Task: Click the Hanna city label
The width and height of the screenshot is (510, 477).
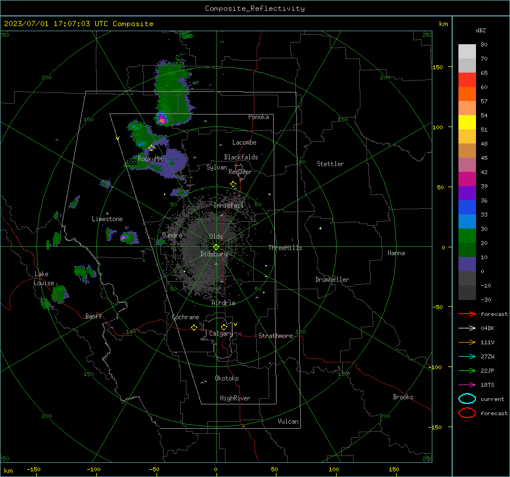Action: click(396, 253)
